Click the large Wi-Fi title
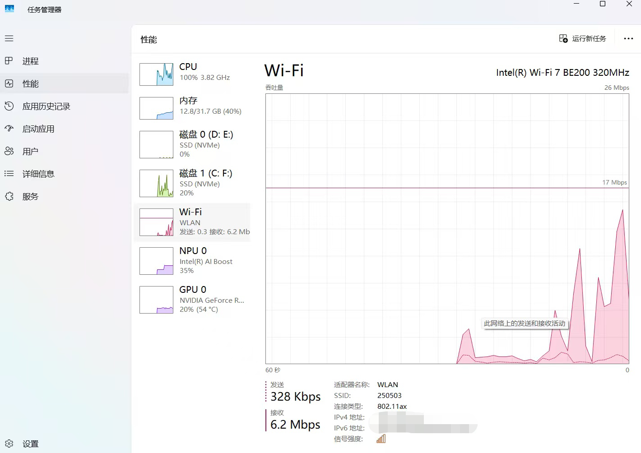The width and height of the screenshot is (641, 453). 284,70
